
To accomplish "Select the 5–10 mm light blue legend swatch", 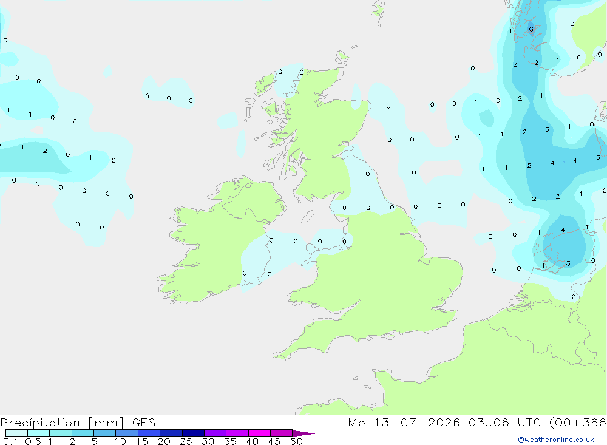I will click(x=104, y=433).
